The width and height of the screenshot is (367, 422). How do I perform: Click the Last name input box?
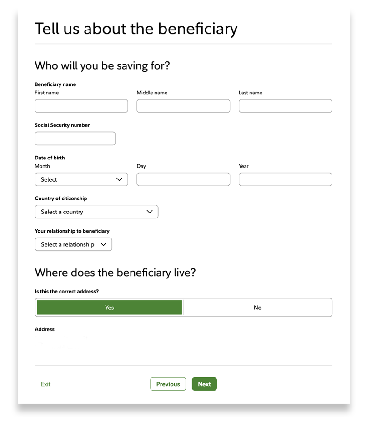pyautogui.click(x=285, y=106)
